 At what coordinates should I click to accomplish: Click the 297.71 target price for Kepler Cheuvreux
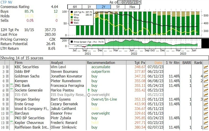tap(140, 123)
